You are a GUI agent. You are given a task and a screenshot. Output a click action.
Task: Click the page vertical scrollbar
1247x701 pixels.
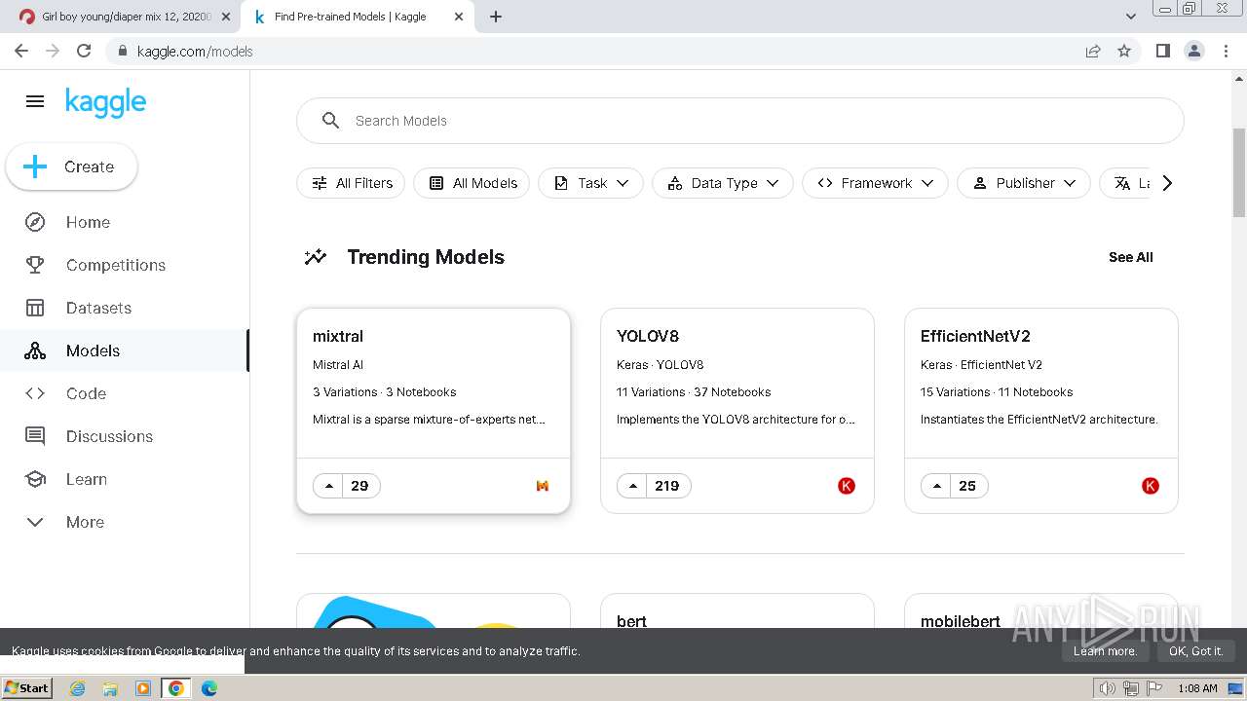1239,171
